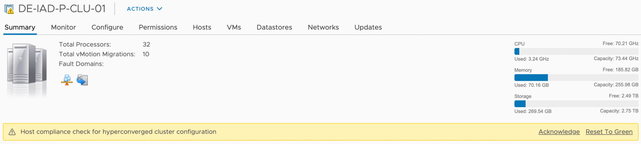Open the Networks tab
This screenshot has width=641, height=144.
(323, 27)
